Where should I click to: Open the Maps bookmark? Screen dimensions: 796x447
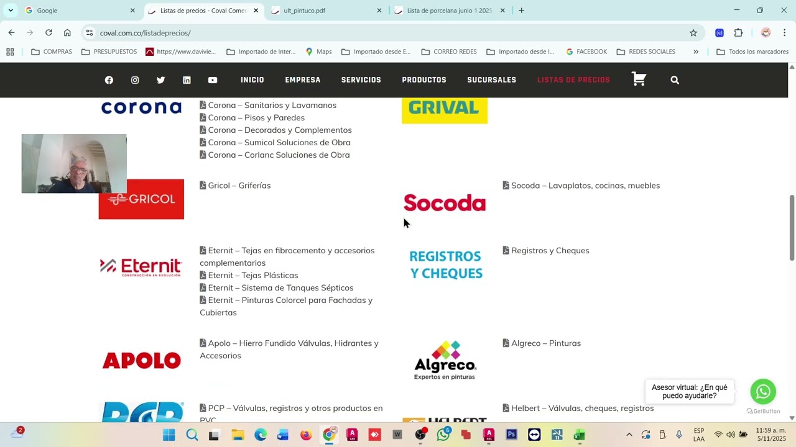coord(318,52)
